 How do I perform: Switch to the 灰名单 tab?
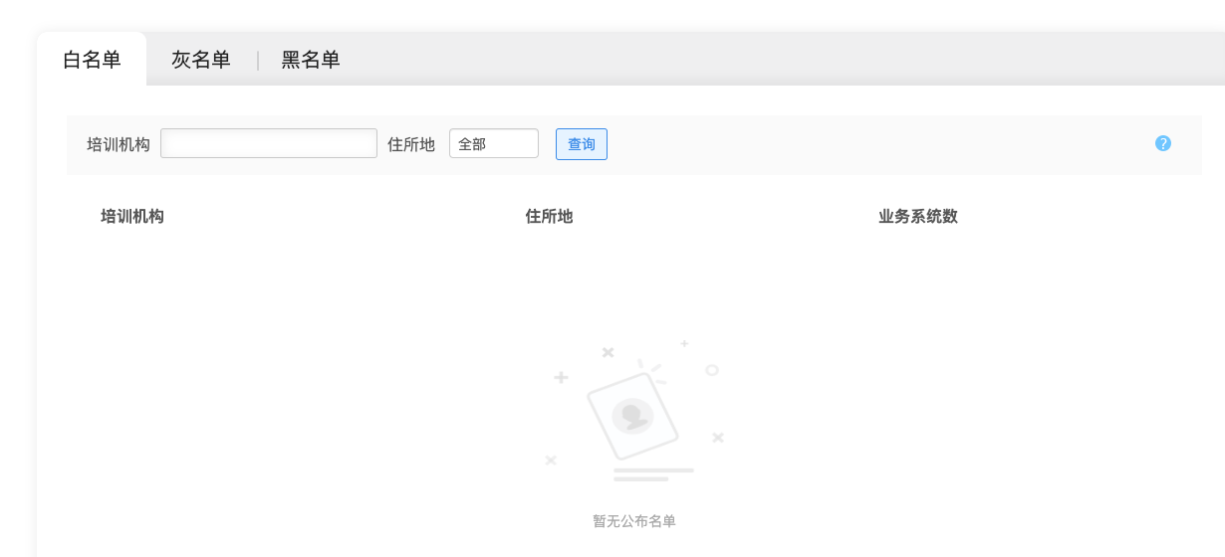coord(201,60)
